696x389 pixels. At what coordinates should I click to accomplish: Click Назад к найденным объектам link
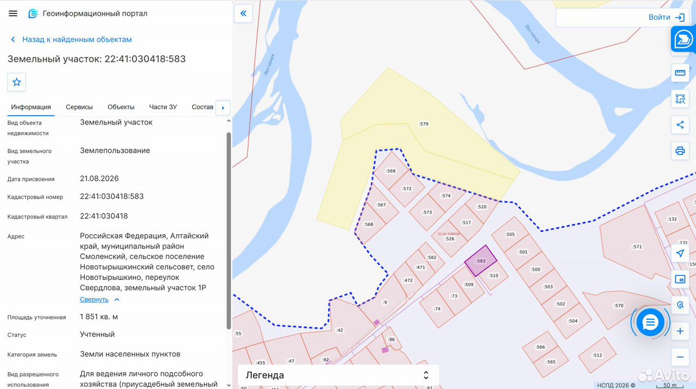(x=77, y=40)
